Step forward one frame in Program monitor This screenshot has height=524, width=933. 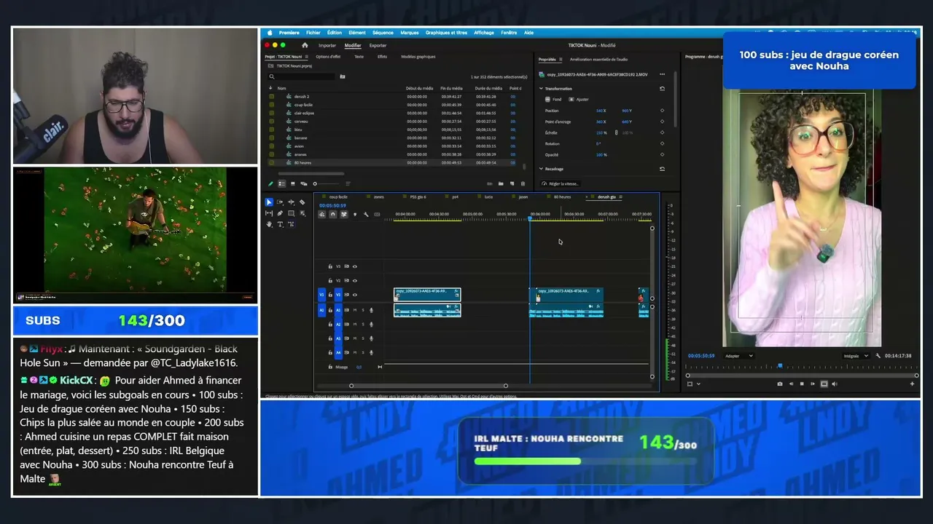[813, 384]
